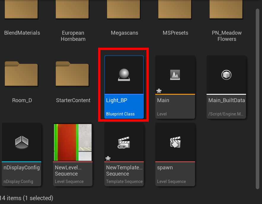Select the Main level landscape icon

click(x=175, y=75)
